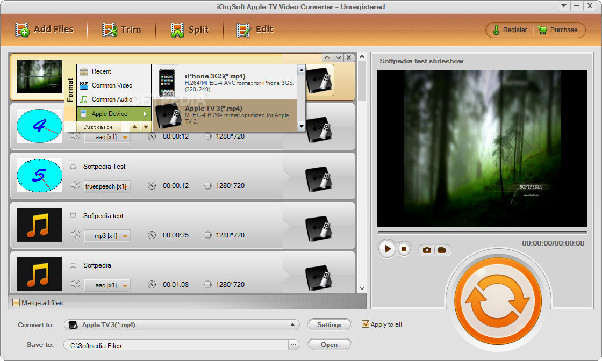The width and height of the screenshot is (602, 361).
Task: Click the Open folder button
Action: click(x=329, y=345)
